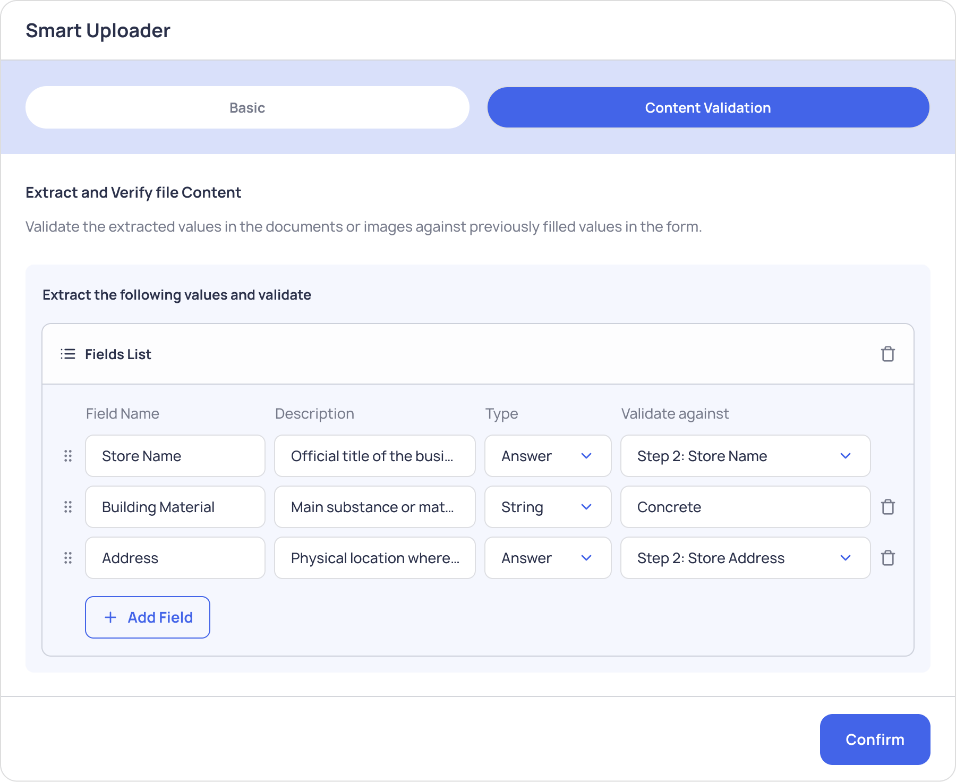Click the Fields List icon
Screen dimensions: 956x782
point(68,354)
